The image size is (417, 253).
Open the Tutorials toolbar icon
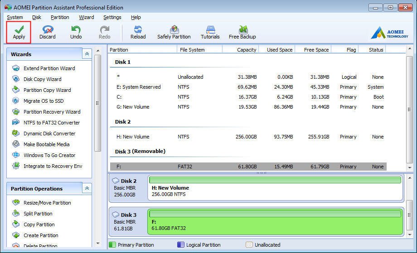click(210, 29)
